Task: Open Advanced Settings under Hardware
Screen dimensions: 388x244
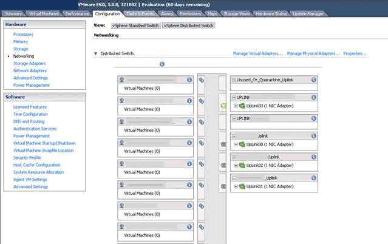Action: pos(30,78)
